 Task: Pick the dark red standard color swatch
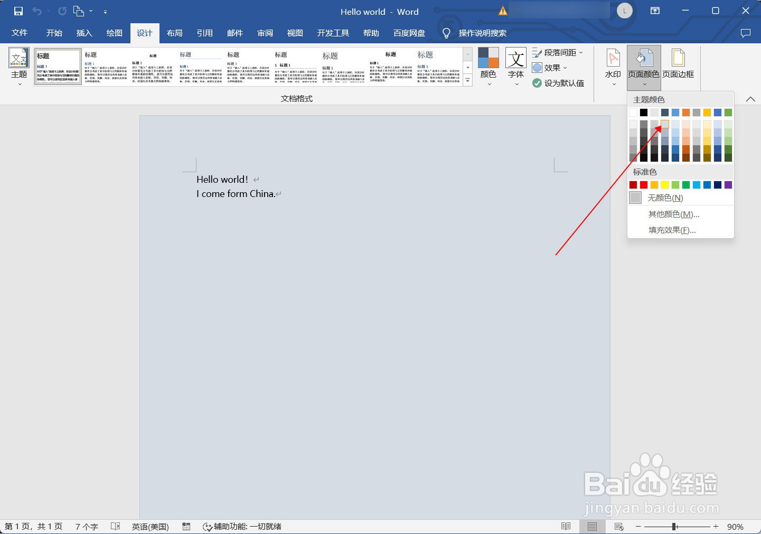633,185
